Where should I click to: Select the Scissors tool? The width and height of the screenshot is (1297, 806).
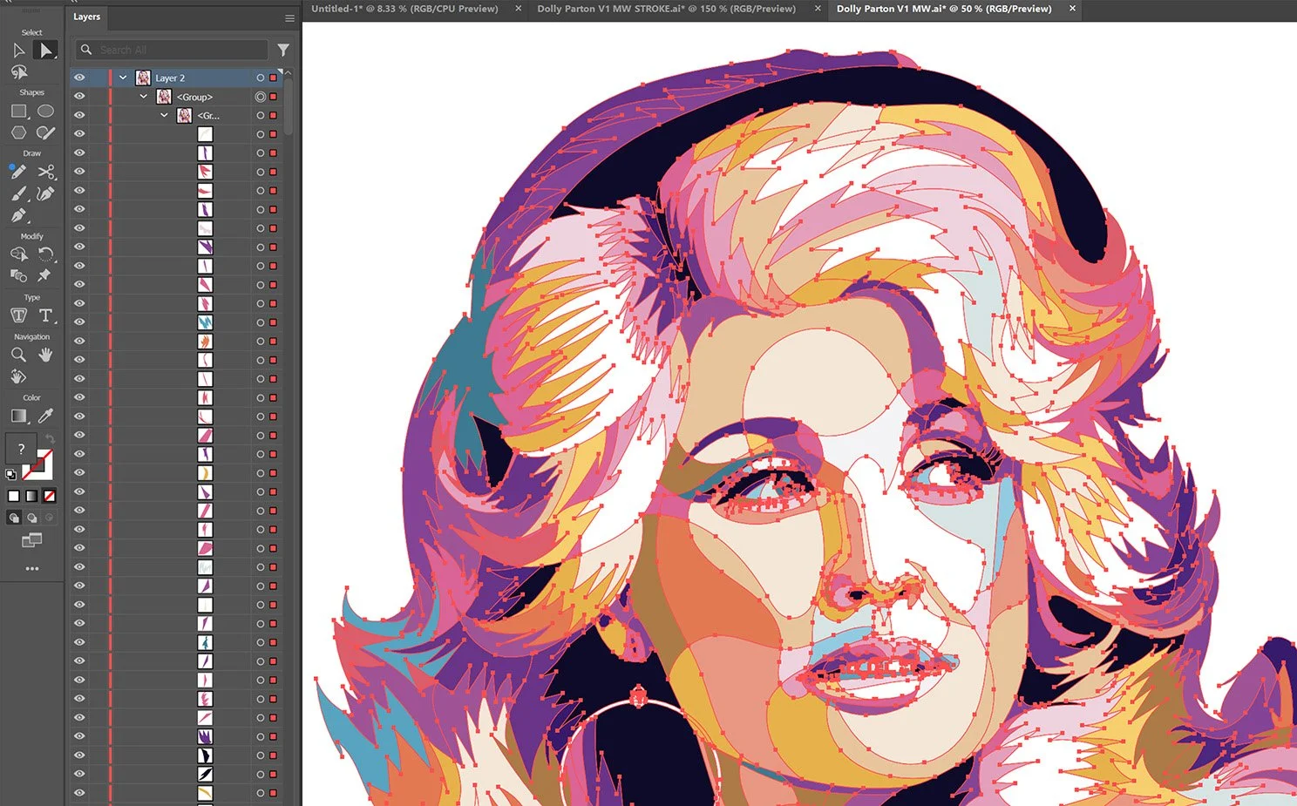[45, 172]
